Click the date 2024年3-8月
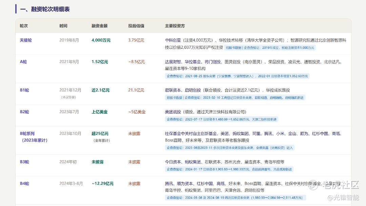 coord(71,184)
